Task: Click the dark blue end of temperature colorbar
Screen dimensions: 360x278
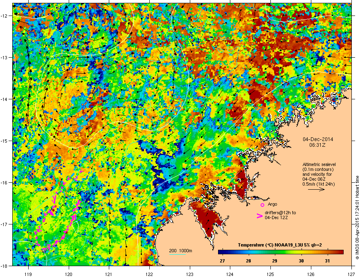Action: [220, 252]
